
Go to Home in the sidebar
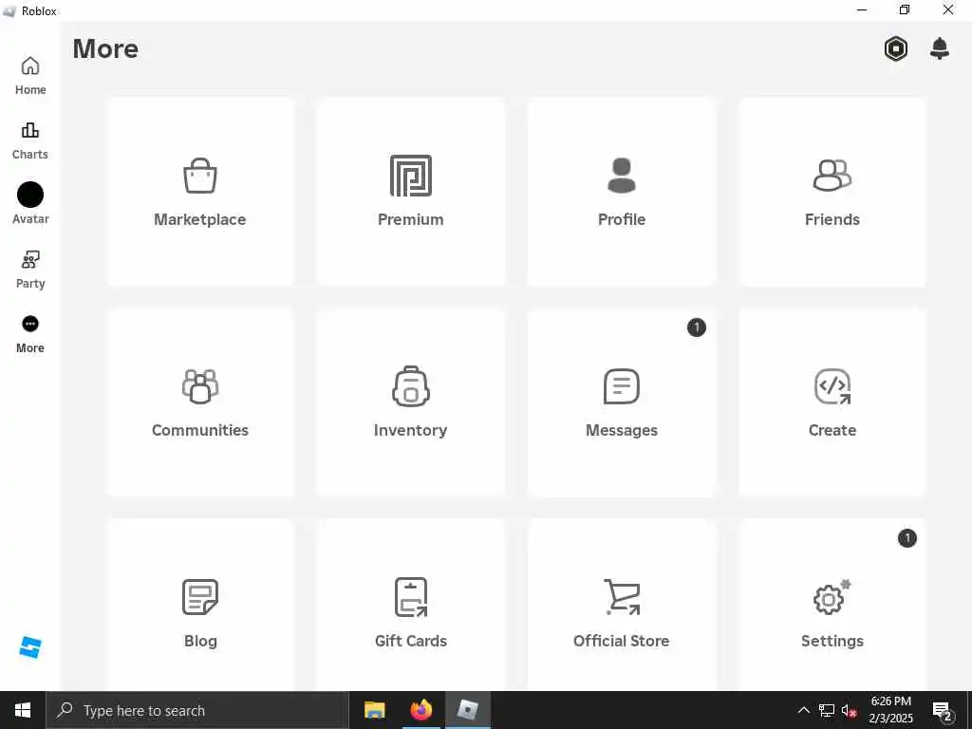(x=30, y=76)
